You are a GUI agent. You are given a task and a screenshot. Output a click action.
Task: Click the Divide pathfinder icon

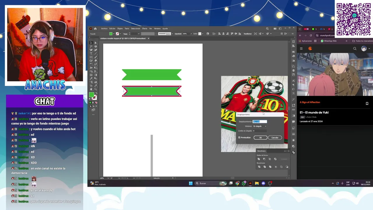point(259,167)
